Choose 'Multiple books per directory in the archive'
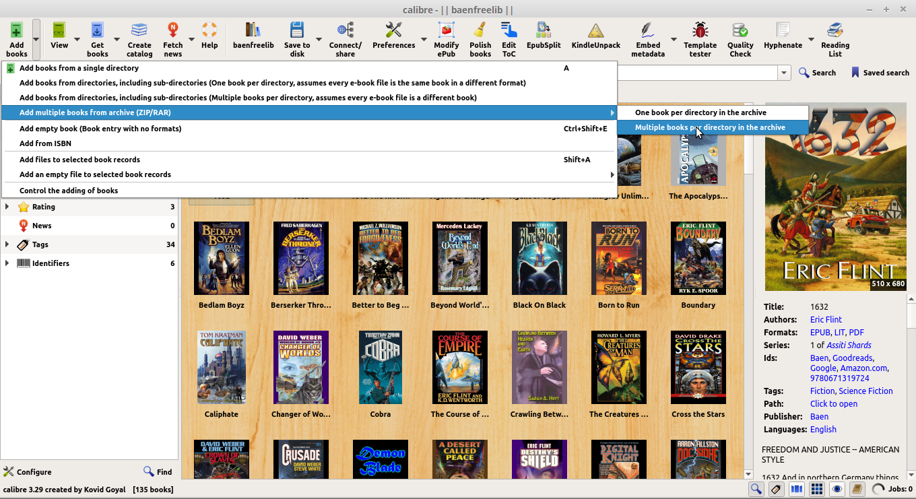This screenshot has height=499, width=916. click(x=713, y=127)
